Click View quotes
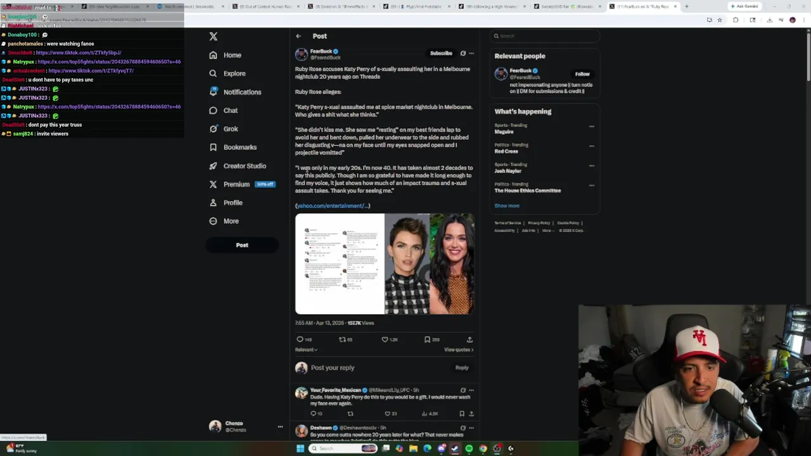The image size is (811, 456). coord(459,350)
